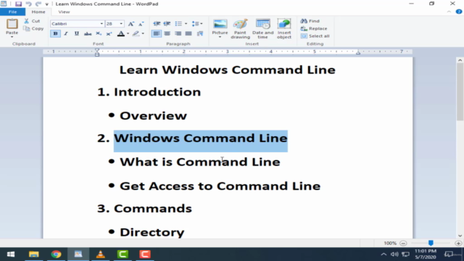Apply text highlight color
Screen dimensions: 464x261
(136, 33)
